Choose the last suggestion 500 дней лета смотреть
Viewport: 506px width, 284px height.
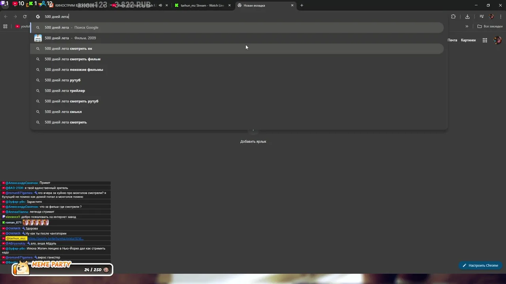click(x=237, y=122)
